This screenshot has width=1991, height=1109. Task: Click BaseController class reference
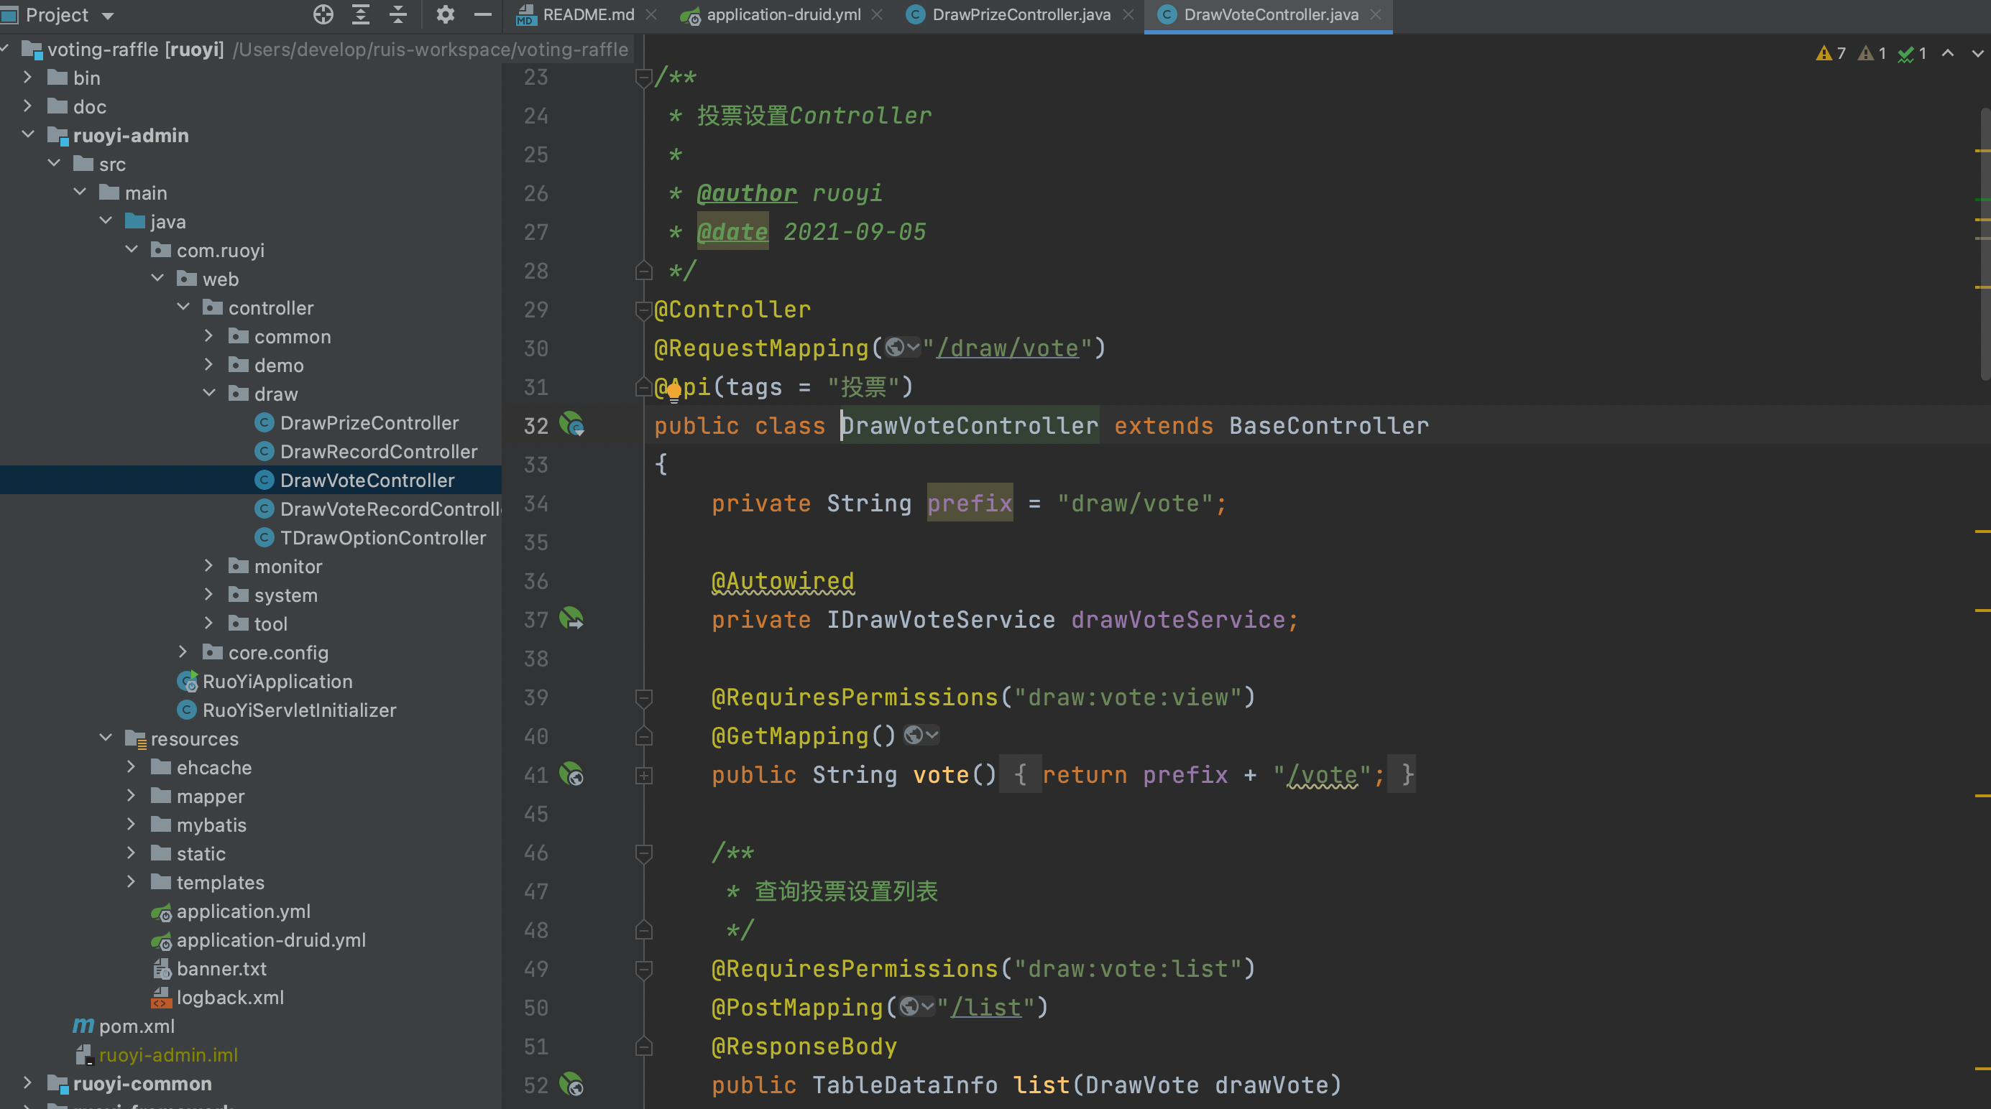[x=1328, y=425]
